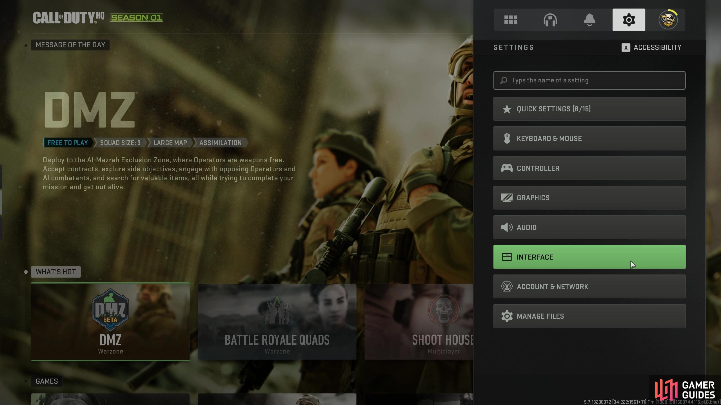This screenshot has height=405, width=721.
Task: Click the Settings gear icon
Action: [x=628, y=20]
